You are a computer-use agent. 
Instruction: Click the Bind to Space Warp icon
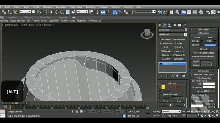(15, 12)
